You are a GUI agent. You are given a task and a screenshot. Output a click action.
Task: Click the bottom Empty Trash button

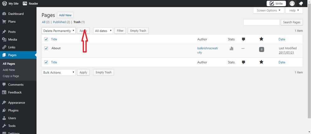(x=104, y=72)
